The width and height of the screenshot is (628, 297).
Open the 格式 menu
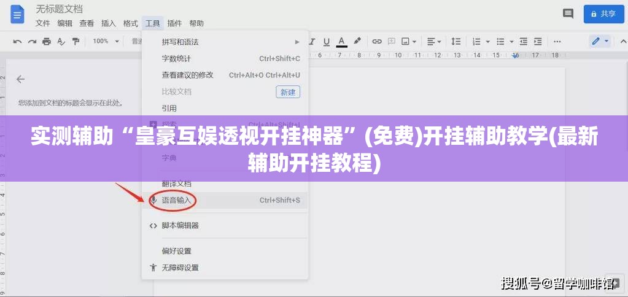131,23
